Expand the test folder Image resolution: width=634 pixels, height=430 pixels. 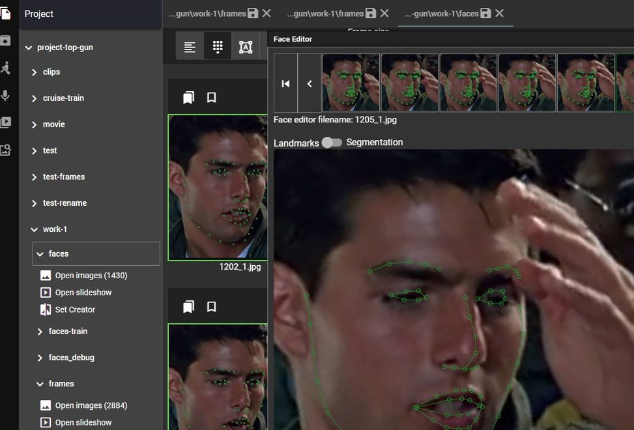[34, 151]
